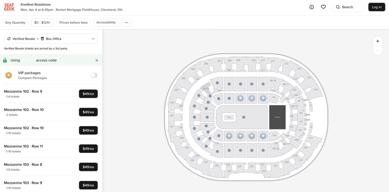
Task: Click the VIP packages star badge
Action: point(8,75)
